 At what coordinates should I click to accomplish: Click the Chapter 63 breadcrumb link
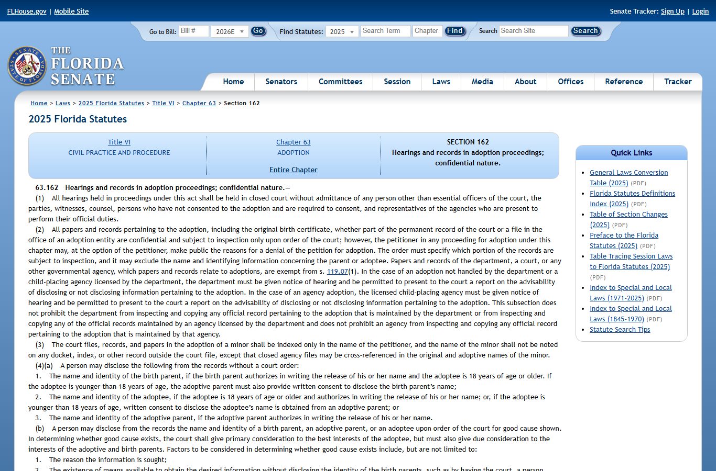click(x=199, y=103)
